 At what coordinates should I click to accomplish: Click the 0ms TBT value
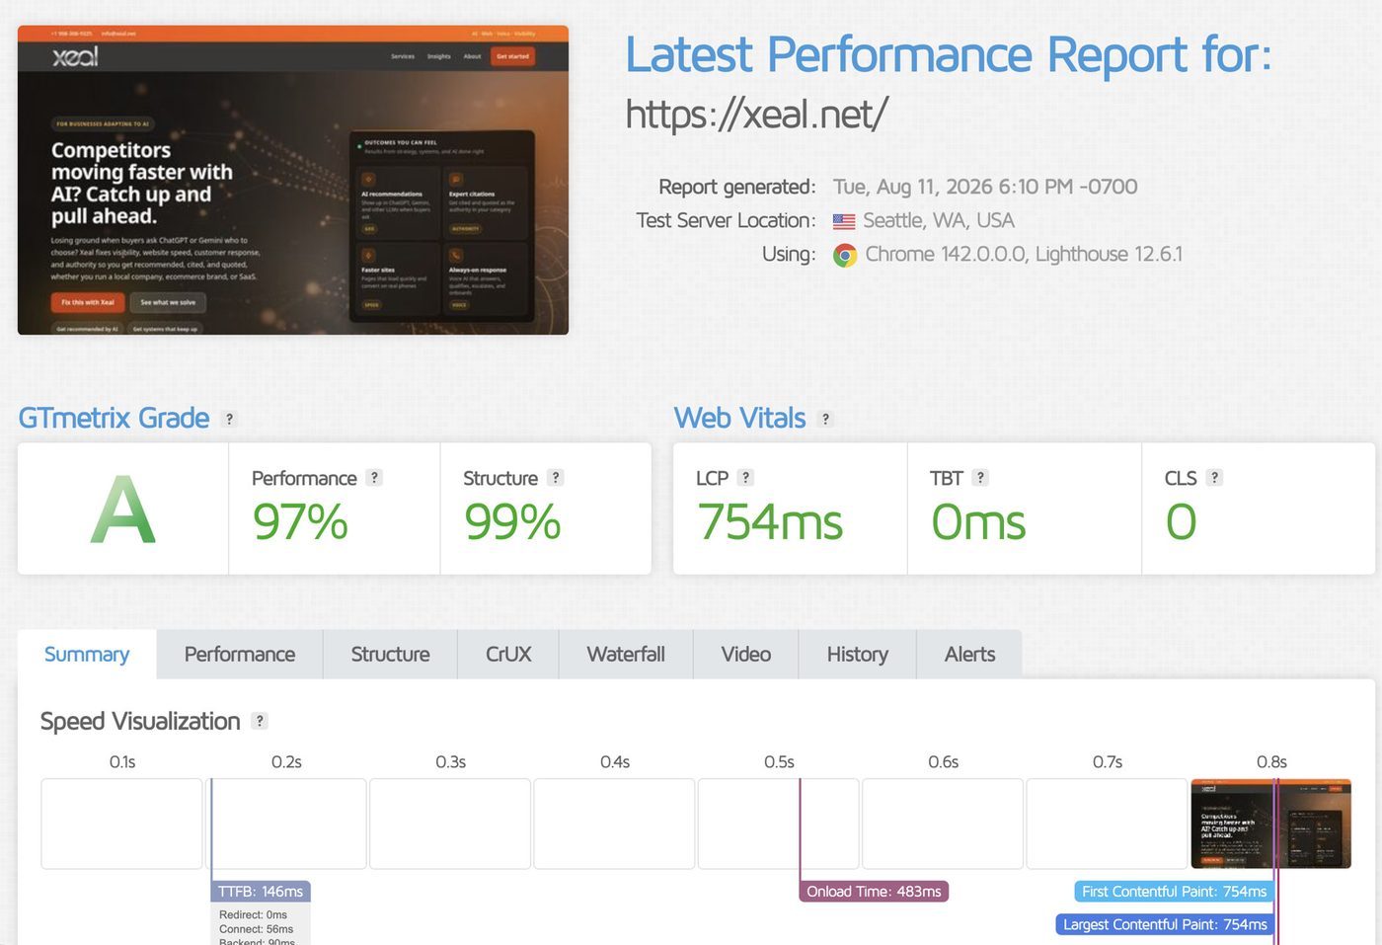point(978,522)
